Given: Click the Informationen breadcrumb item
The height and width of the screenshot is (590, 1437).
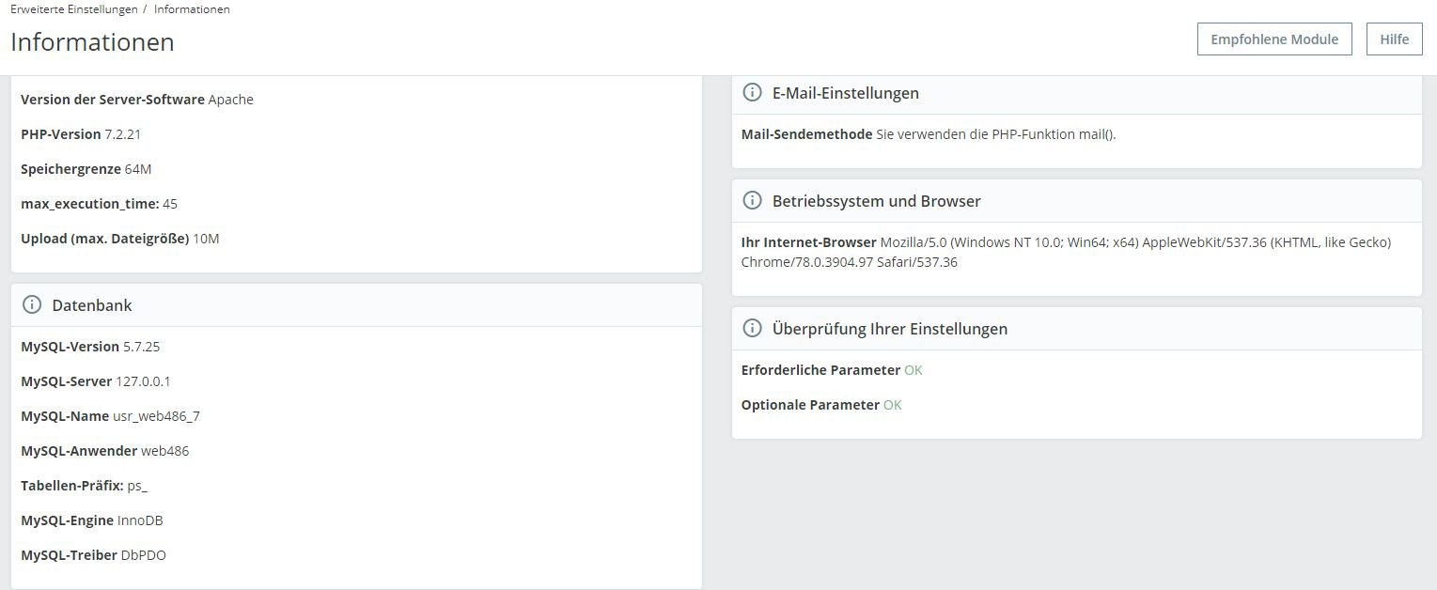Looking at the screenshot, I should point(192,9).
